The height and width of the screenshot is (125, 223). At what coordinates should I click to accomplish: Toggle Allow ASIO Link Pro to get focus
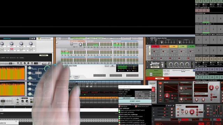tap(120, 120)
